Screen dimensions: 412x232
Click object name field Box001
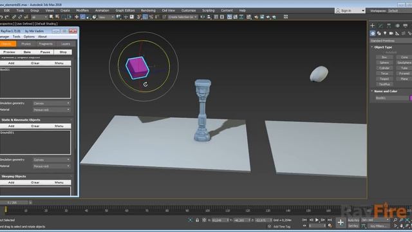pyautogui.click(x=392, y=98)
